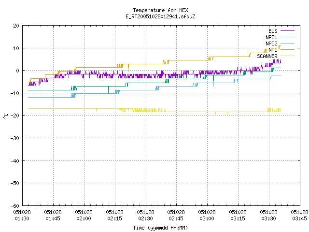Click the 'Time (yymmdd HH:MM)' axis title
Image resolution: width=309 pixels, height=232 pixels.
click(160, 228)
